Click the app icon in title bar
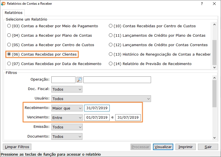Image resolution: width=221 pixels, height=157 pixels. 3,4
